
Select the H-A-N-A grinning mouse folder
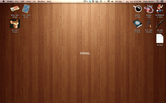tap(15, 24)
